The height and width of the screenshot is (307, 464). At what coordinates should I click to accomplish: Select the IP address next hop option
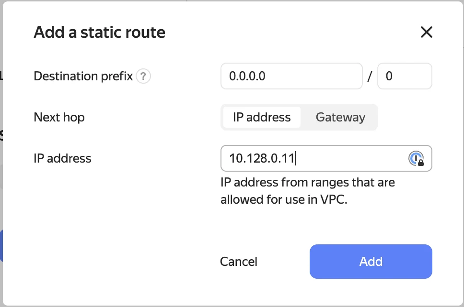click(x=262, y=117)
